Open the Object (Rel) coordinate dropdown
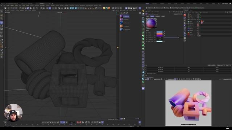232x130 pixels. (221, 65)
